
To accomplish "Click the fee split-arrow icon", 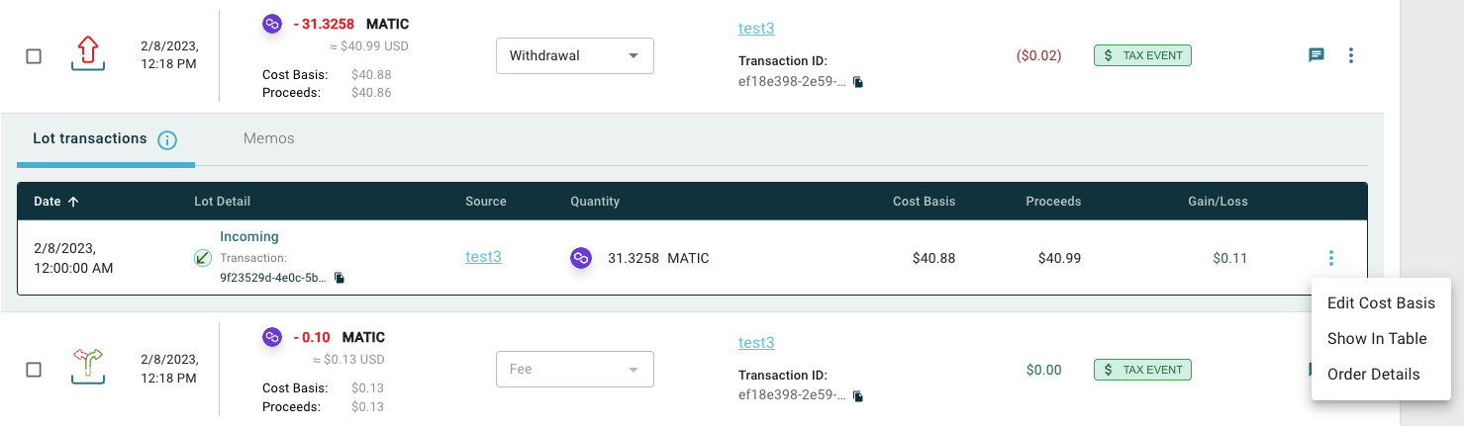I will pos(89,367).
